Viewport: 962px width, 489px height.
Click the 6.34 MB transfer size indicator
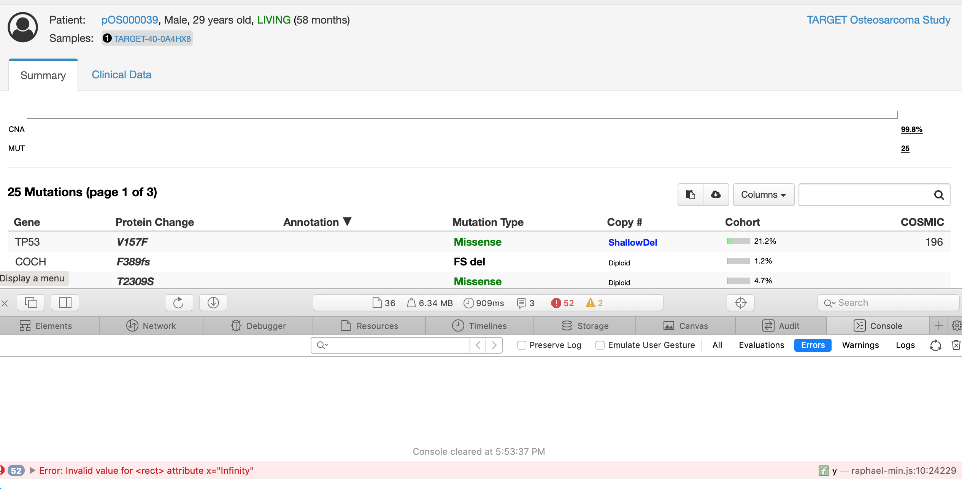pyautogui.click(x=430, y=303)
